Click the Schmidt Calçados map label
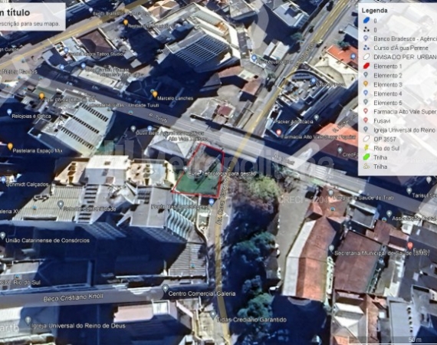Image resolution: width=437 pixels, height=345 pixels. (x=28, y=185)
